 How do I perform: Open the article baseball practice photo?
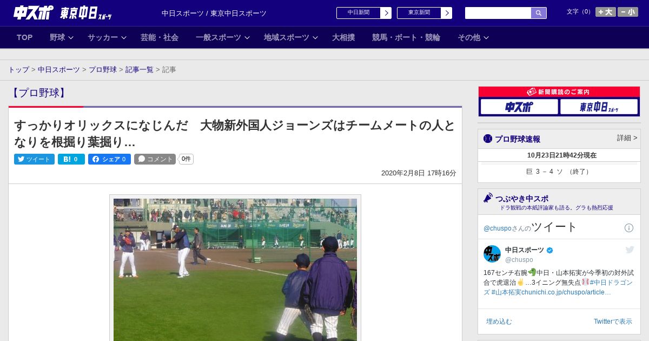click(235, 270)
